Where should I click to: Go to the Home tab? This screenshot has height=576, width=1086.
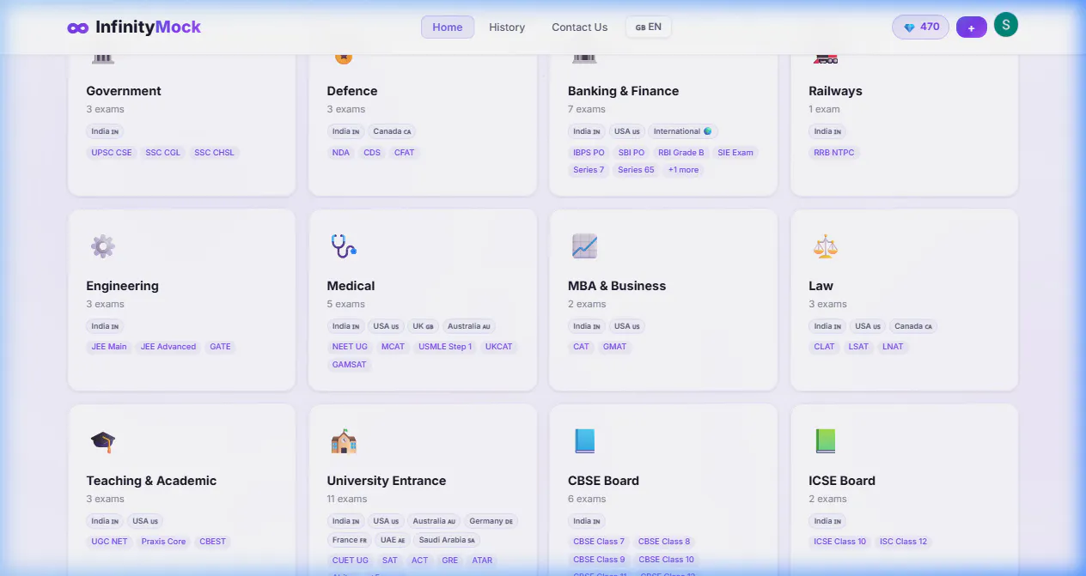coord(448,27)
